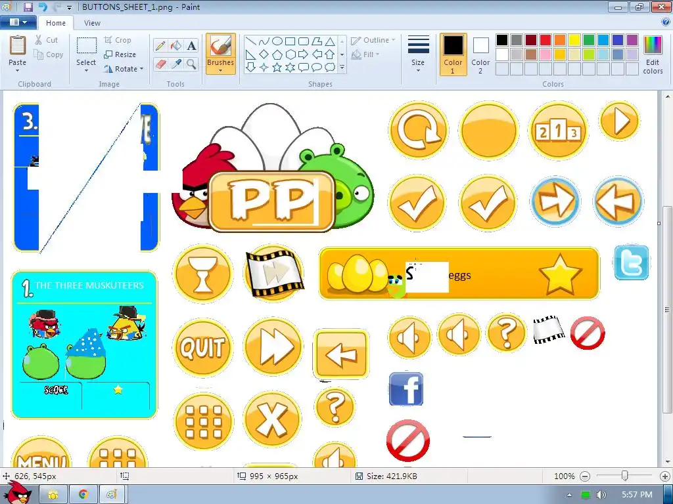
Task: Open the Size line thickness dropdown
Action: click(x=418, y=54)
